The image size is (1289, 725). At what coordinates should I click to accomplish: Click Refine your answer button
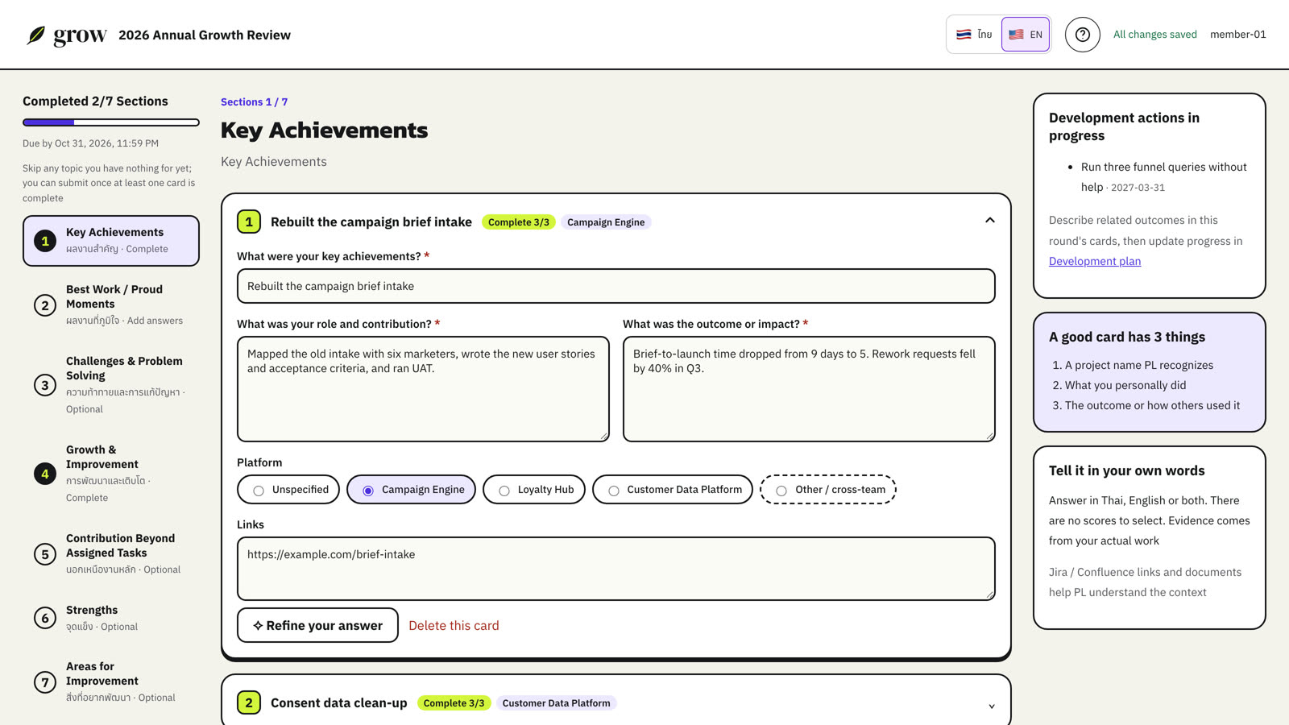click(x=317, y=625)
